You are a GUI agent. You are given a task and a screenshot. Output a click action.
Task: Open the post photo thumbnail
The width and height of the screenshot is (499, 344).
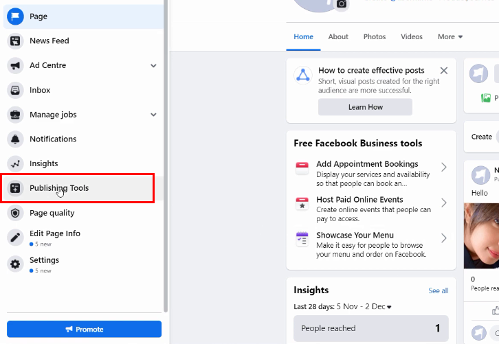[481, 236]
